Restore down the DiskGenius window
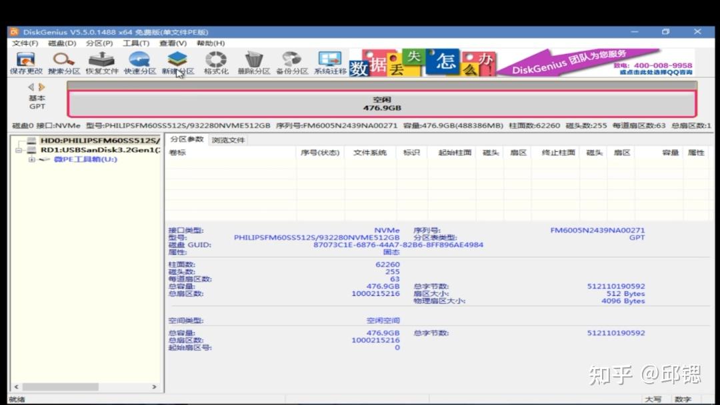 coord(666,32)
